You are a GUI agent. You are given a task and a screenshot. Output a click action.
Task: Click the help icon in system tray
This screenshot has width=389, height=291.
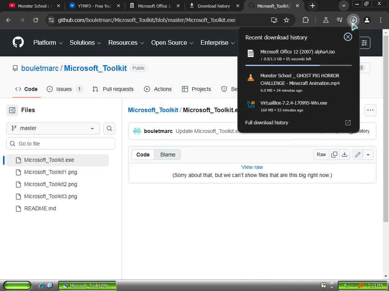pos(323,285)
